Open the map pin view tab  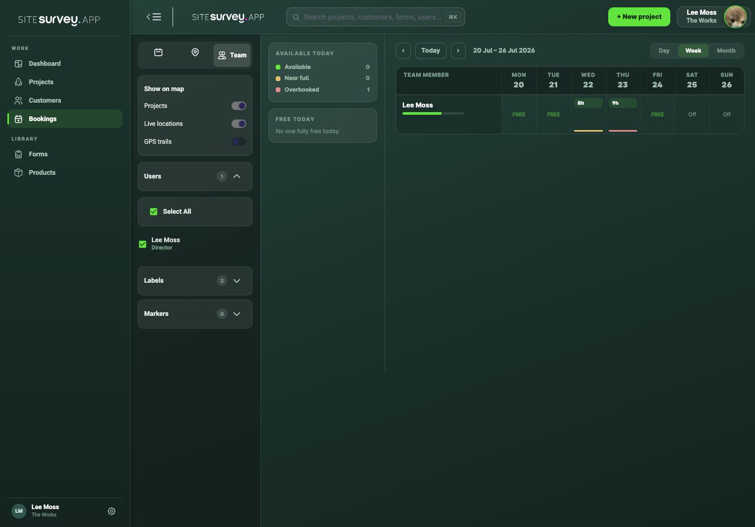pyautogui.click(x=195, y=53)
